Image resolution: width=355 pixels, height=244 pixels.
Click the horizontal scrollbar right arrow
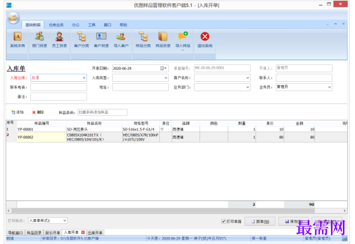(345, 210)
